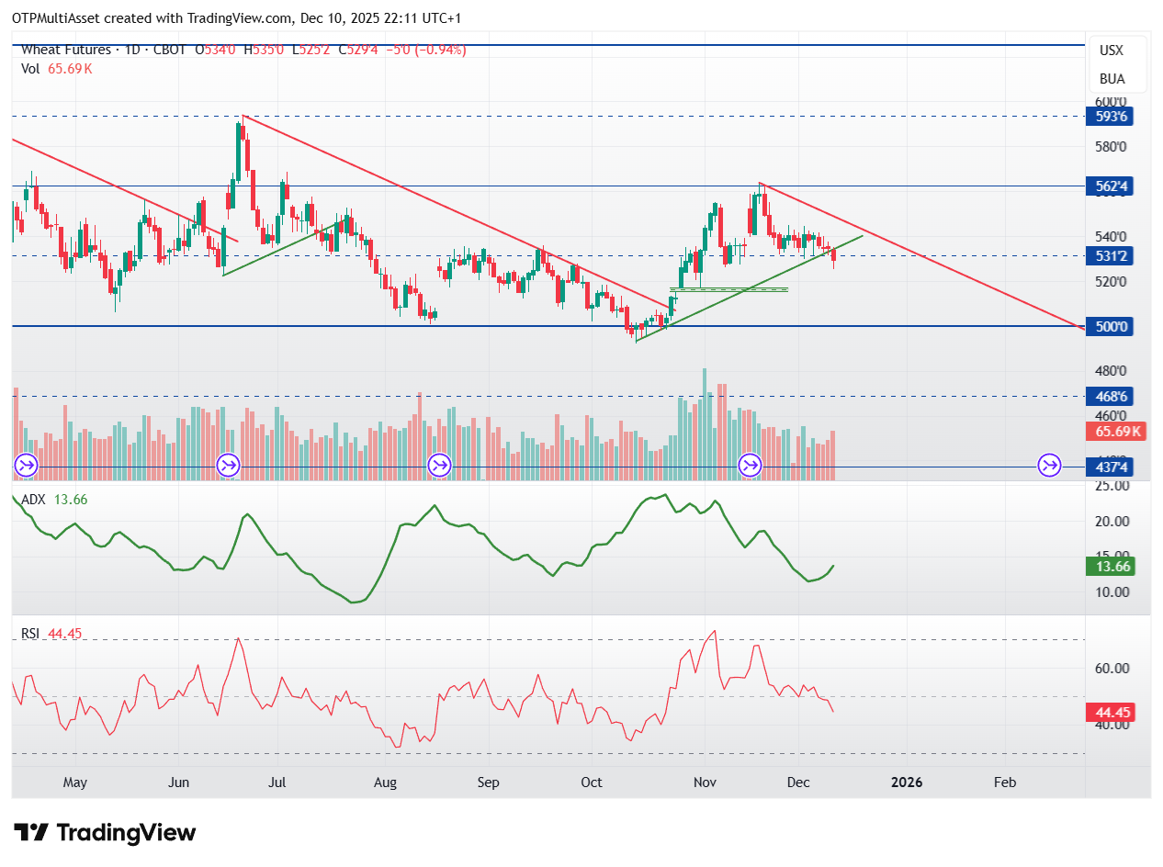1163x867 pixels.
Task: Click the Vol 65.69K legend label
Action: coord(57,69)
